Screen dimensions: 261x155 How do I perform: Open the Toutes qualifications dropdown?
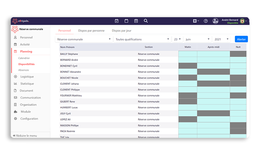click(142, 39)
